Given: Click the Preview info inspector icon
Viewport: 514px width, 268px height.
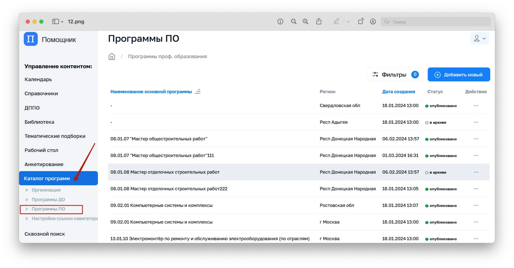Looking at the screenshot, I should [280, 21].
